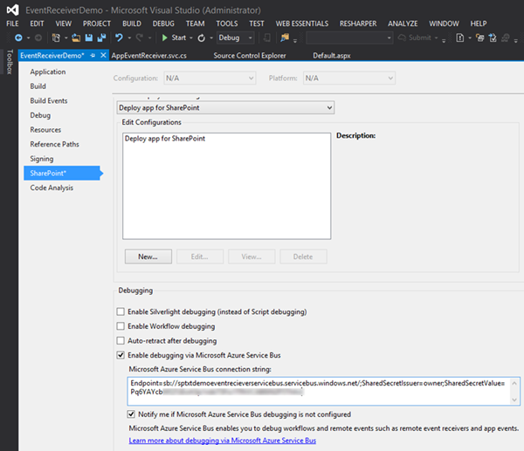
Task: Open the Debug solution configuration dropdown
Action: tap(236, 38)
